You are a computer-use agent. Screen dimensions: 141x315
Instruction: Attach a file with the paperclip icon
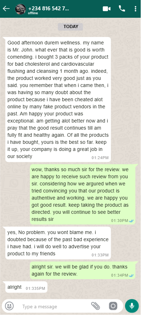coord(96,306)
